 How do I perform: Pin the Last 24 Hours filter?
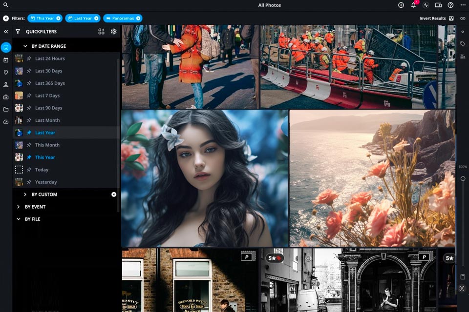[x=29, y=58]
